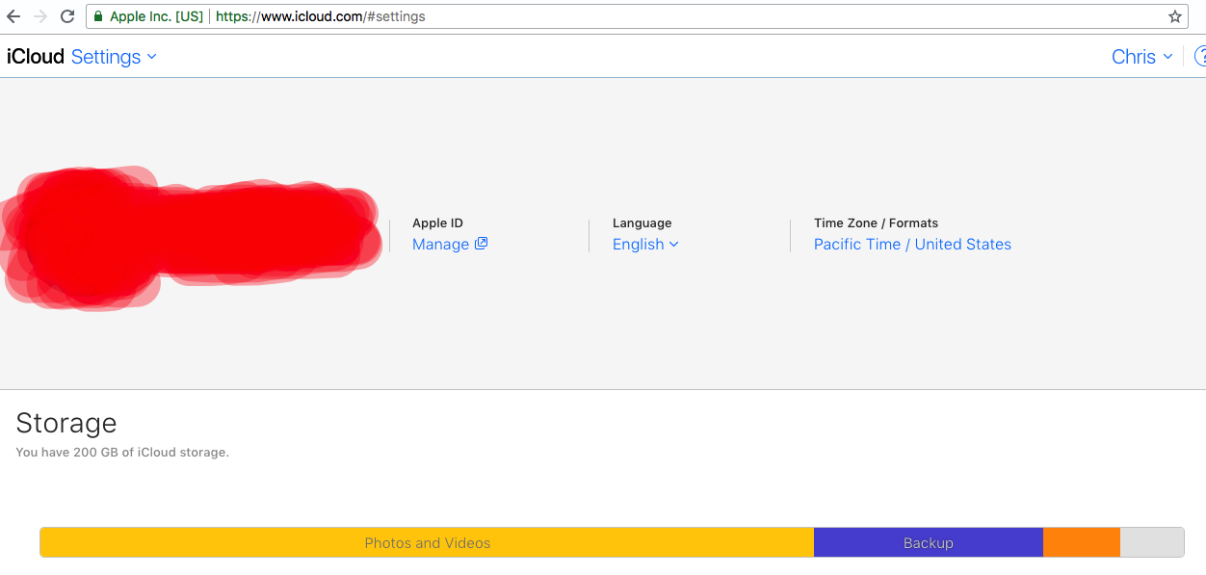Open the help question mark icon
The height and width of the screenshot is (575, 1206).
click(1200, 56)
